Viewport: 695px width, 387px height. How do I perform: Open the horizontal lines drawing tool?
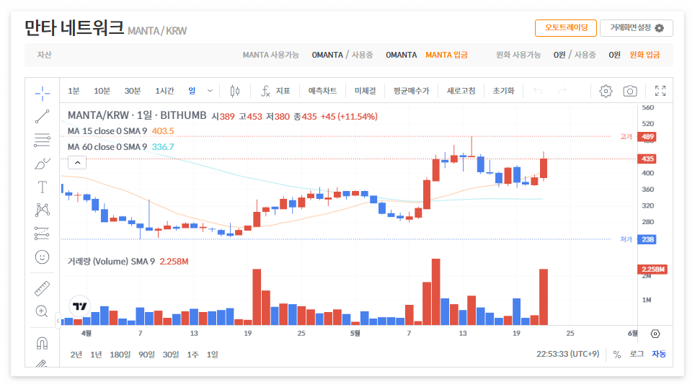coord(42,140)
